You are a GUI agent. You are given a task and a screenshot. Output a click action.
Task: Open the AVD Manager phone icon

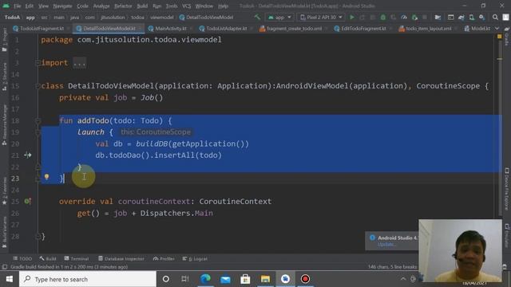point(472,17)
